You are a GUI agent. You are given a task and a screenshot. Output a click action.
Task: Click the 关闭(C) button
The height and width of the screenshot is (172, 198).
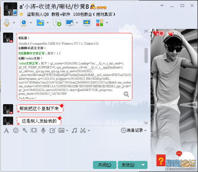click(x=105, y=165)
